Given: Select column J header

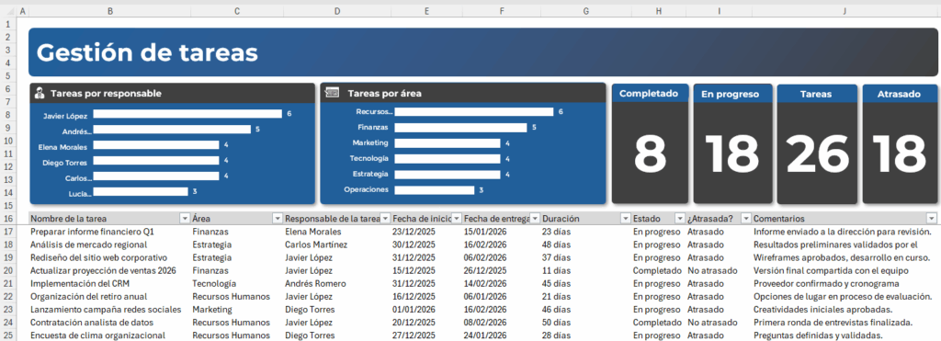Looking at the screenshot, I should point(845,11).
